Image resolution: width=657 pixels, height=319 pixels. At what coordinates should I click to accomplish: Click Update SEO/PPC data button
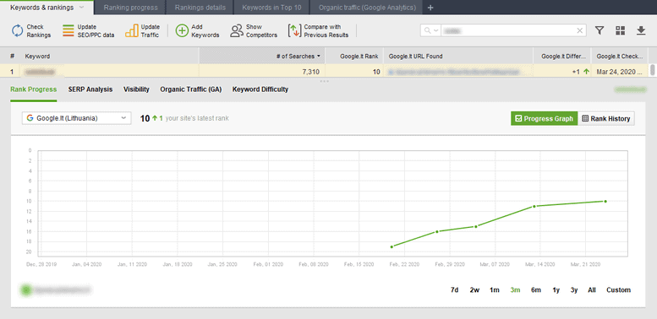pyautogui.click(x=89, y=31)
